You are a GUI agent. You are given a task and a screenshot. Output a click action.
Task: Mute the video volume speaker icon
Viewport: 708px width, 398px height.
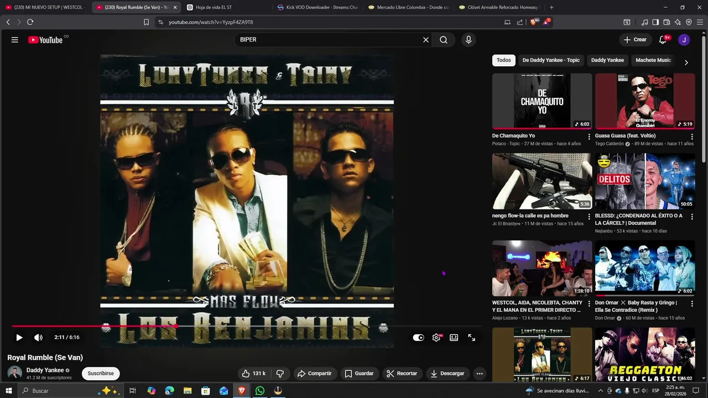(38, 338)
